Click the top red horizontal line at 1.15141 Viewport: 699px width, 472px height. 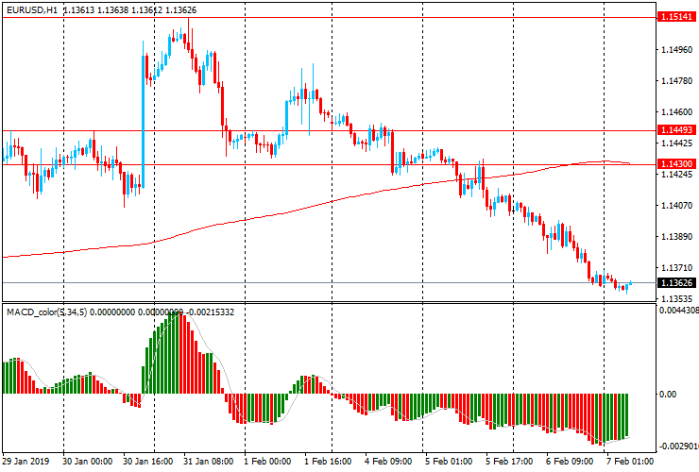(x=330, y=17)
